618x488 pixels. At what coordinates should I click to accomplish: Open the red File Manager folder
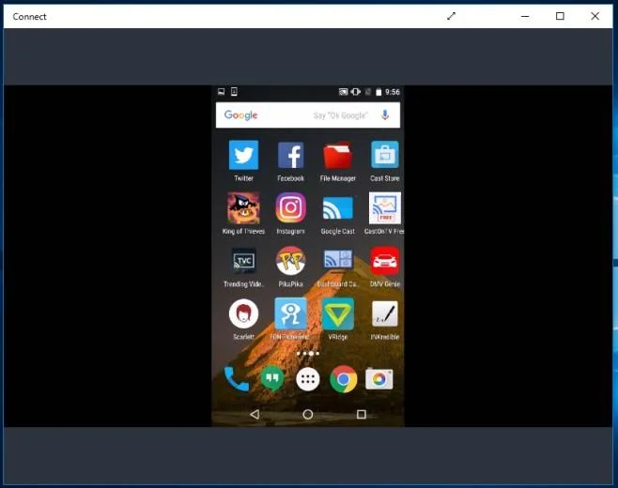(337, 155)
